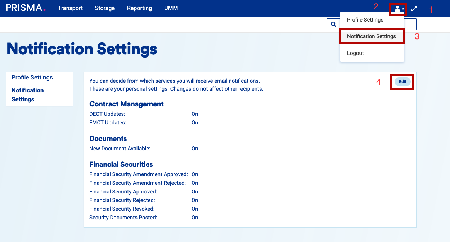Open the Storage menu
Image resolution: width=450 pixels, height=242 pixels.
(x=105, y=8)
